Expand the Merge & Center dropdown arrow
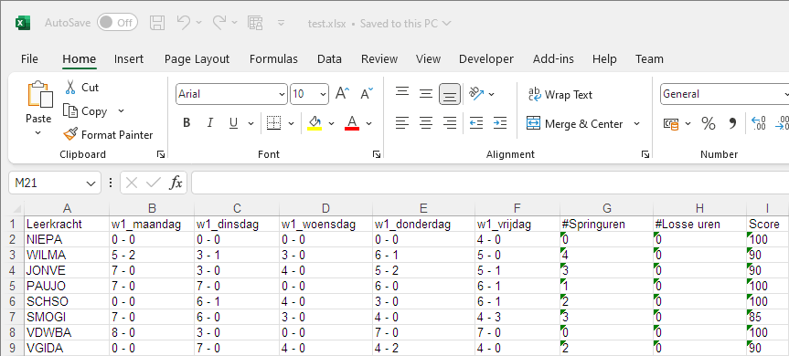 (636, 123)
